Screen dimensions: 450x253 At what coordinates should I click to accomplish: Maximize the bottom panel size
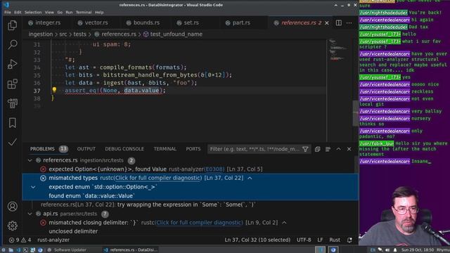pyautogui.click(x=339, y=149)
